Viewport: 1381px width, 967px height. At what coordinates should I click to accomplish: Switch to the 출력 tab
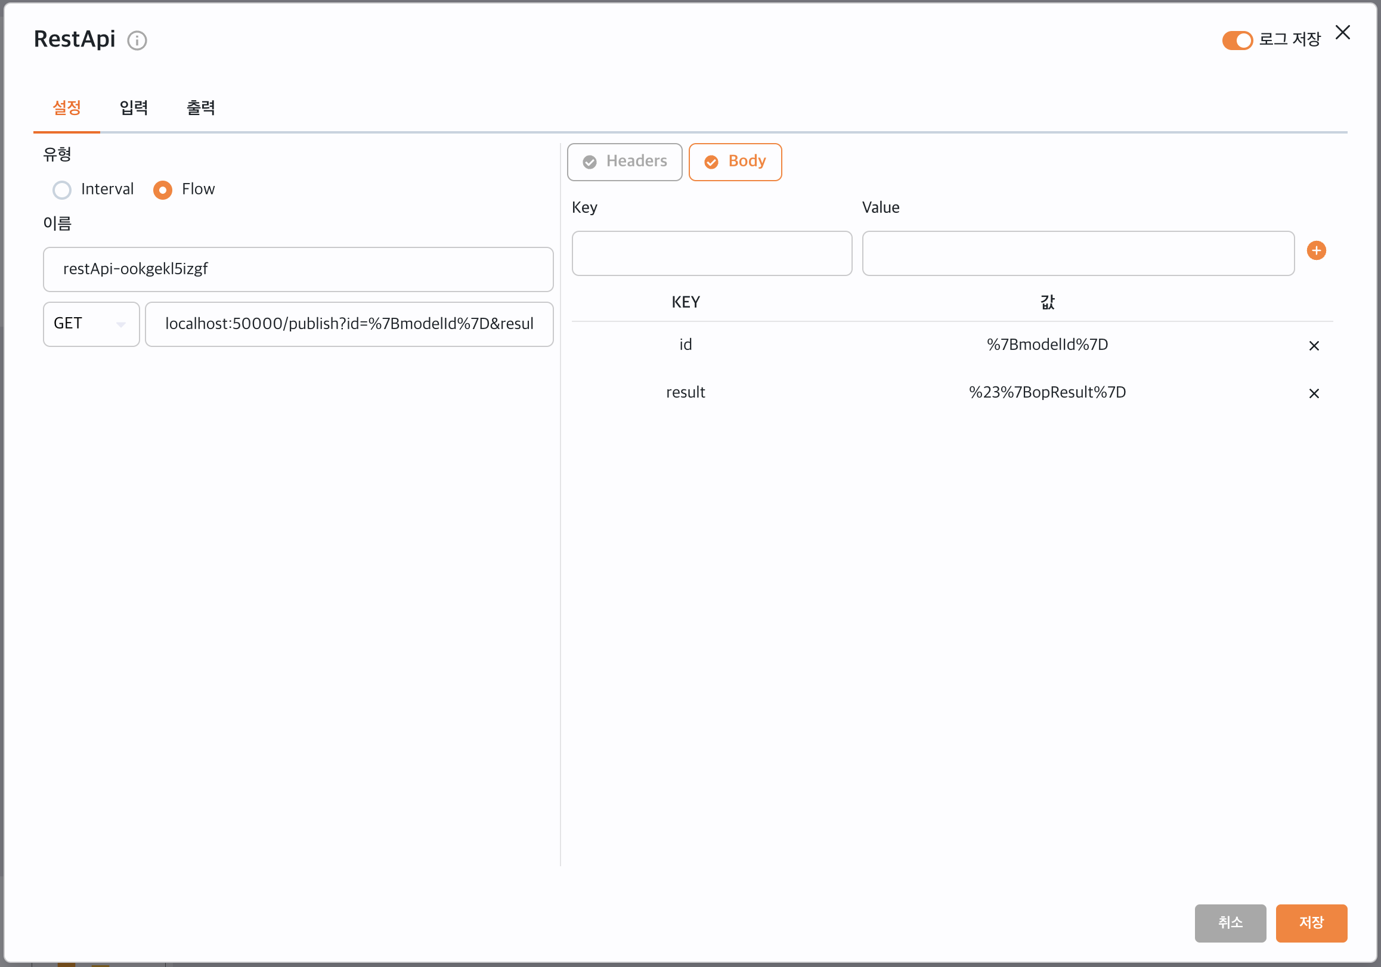click(x=200, y=109)
